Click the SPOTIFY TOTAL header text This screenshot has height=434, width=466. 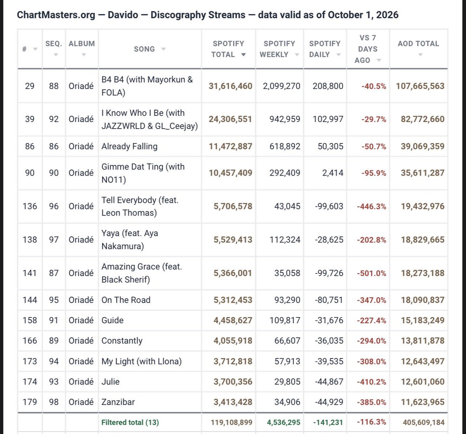coord(228,49)
